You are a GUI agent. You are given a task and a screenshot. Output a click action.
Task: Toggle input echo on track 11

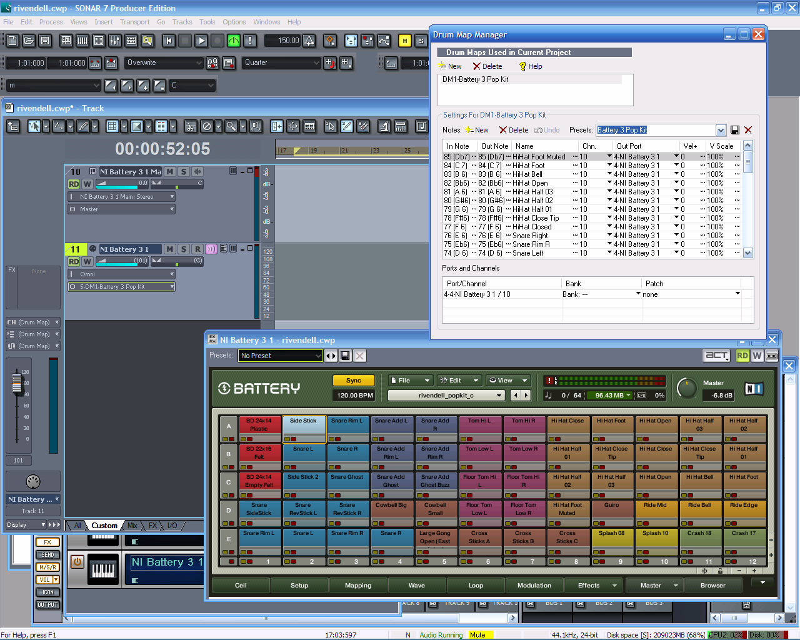point(211,249)
